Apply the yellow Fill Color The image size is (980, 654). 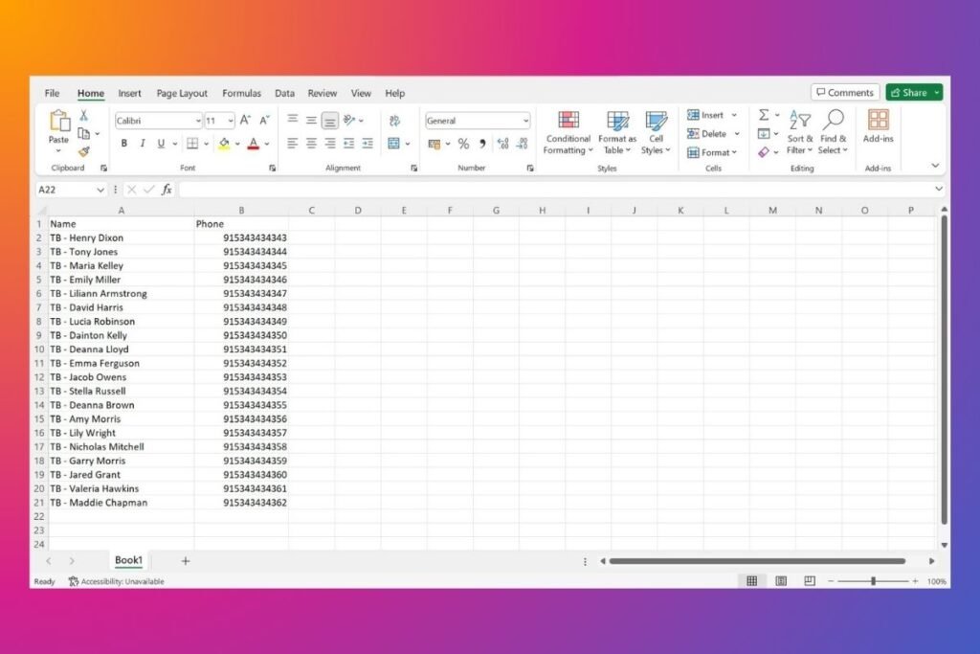pyautogui.click(x=224, y=144)
